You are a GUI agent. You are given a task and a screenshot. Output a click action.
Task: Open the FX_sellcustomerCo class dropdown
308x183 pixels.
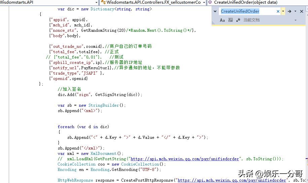153,2
